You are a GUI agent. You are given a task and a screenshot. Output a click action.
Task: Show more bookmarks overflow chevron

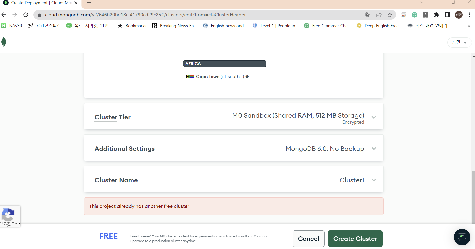point(469,26)
